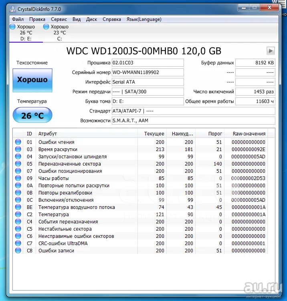Click status circle for Ошибки записи row
The image size is (287, 301).
[x=18, y=250]
